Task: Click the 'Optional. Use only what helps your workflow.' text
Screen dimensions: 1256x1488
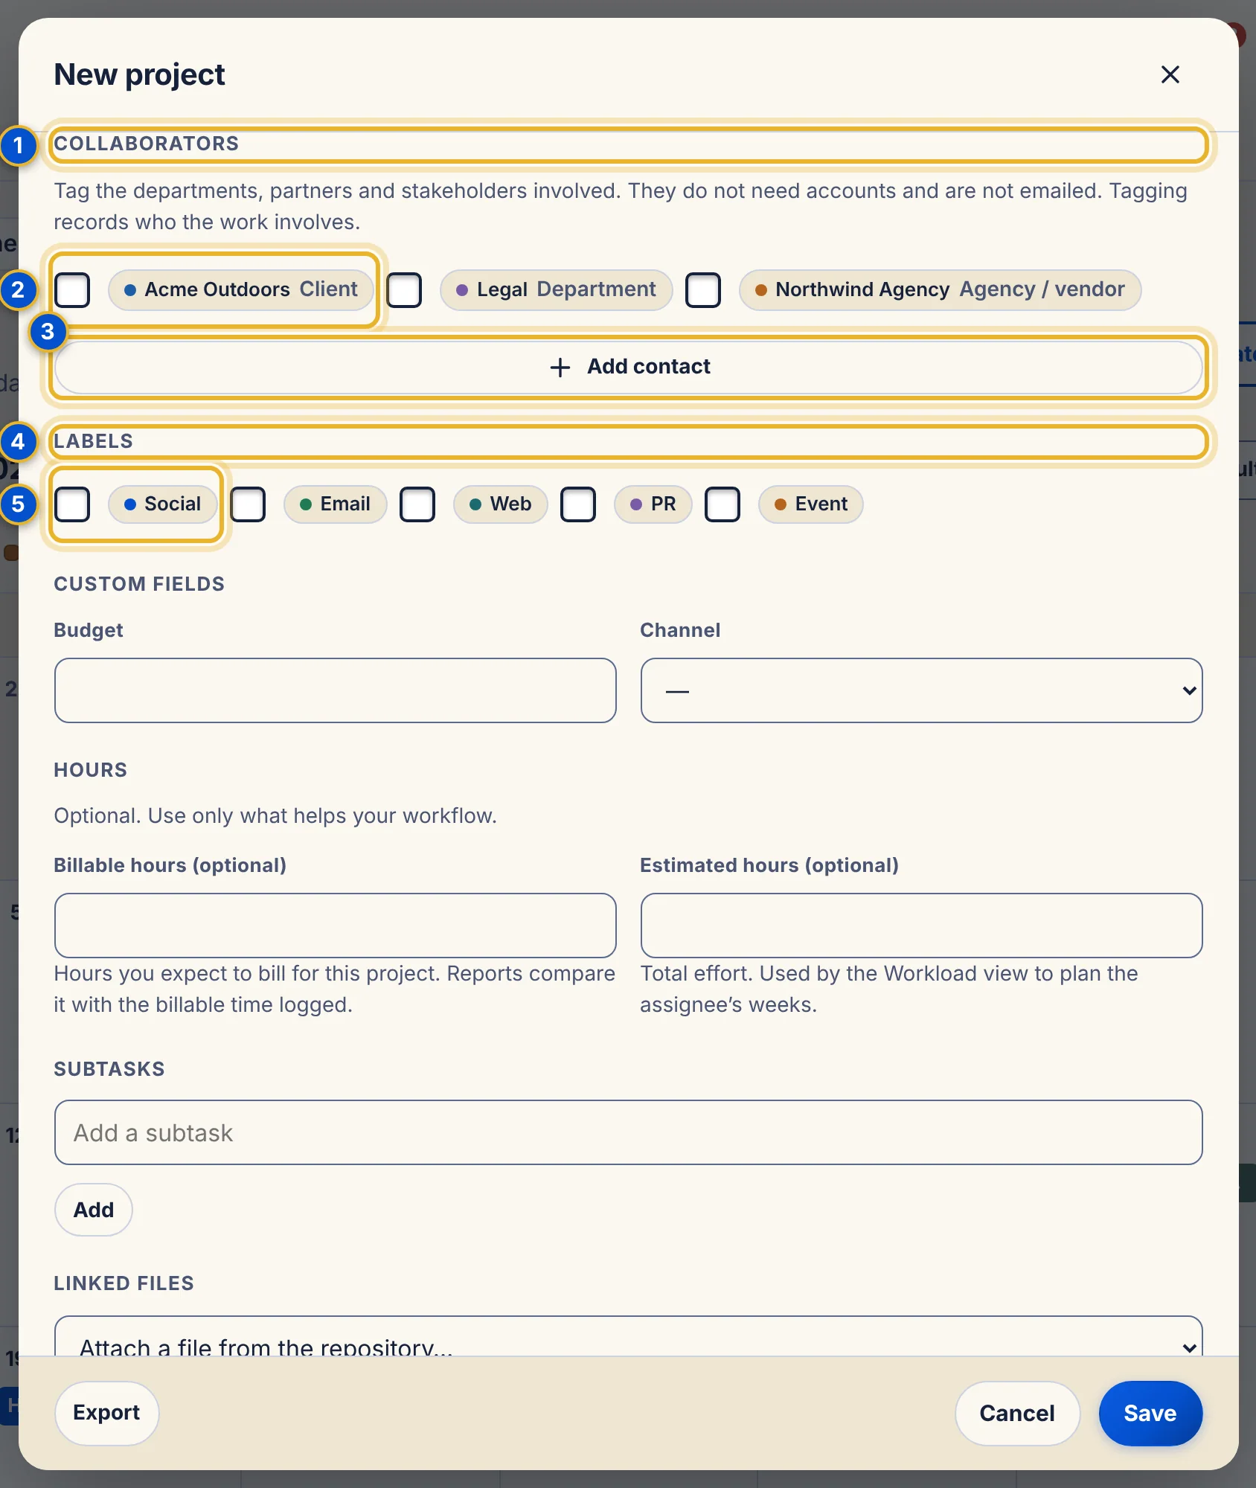Action: [x=275, y=816]
